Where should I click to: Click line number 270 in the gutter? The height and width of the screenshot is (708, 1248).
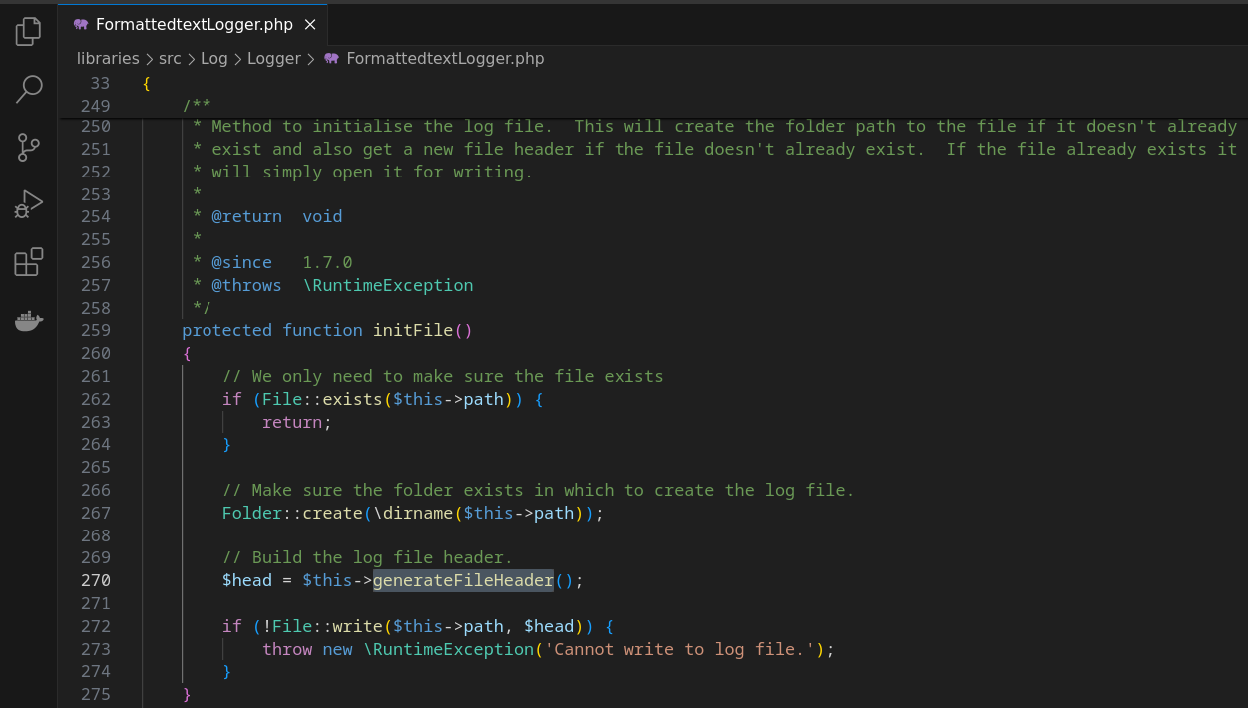click(x=95, y=580)
